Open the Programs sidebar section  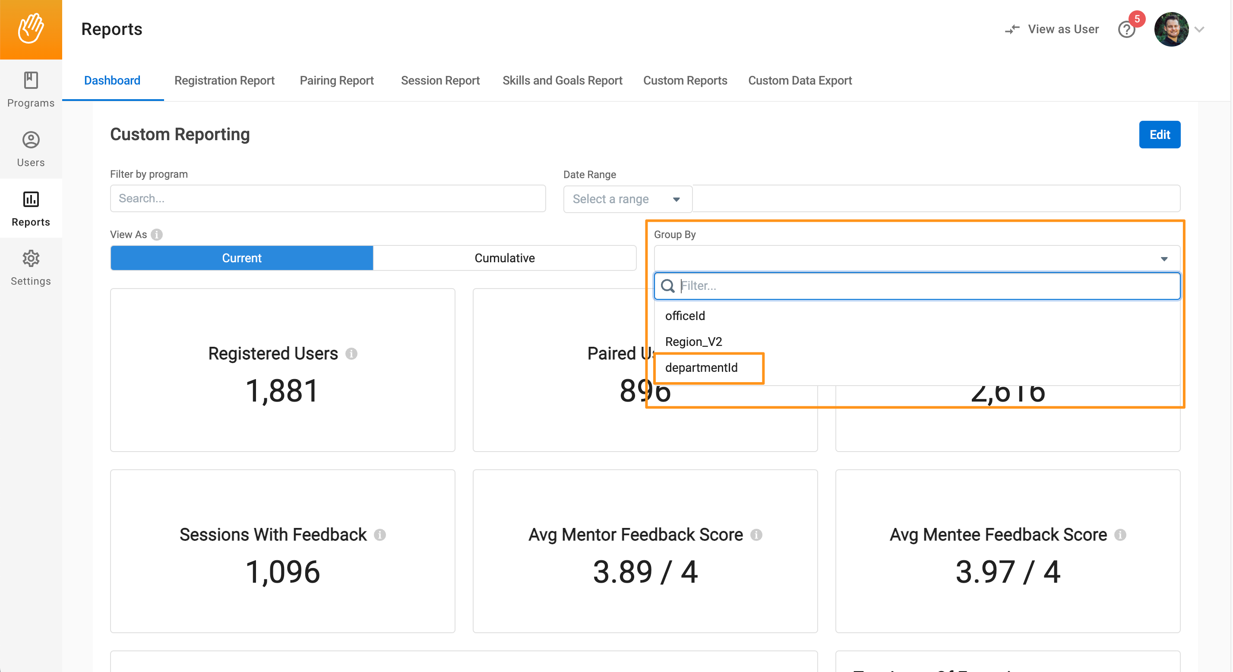click(x=31, y=89)
